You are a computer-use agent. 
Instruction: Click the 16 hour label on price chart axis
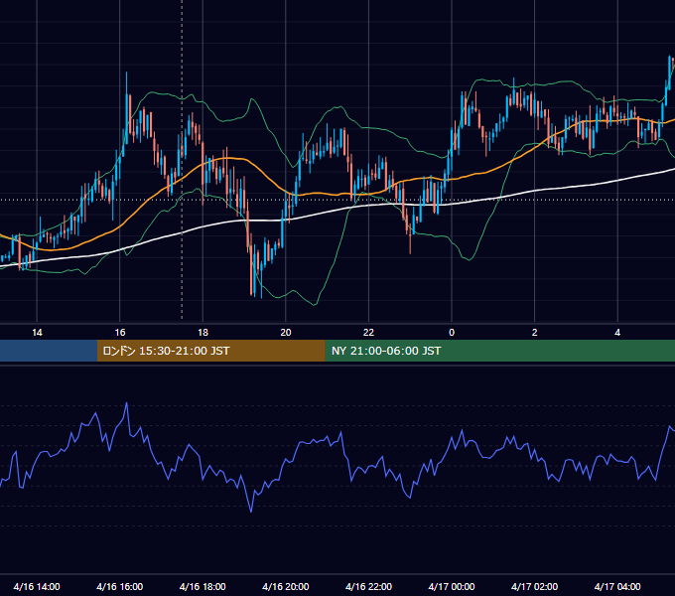(x=120, y=333)
